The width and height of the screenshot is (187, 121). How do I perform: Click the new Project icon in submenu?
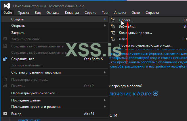click(x=113, y=20)
